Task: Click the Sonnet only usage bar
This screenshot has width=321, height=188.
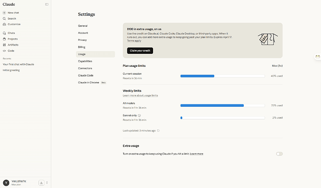Action: click(222, 118)
